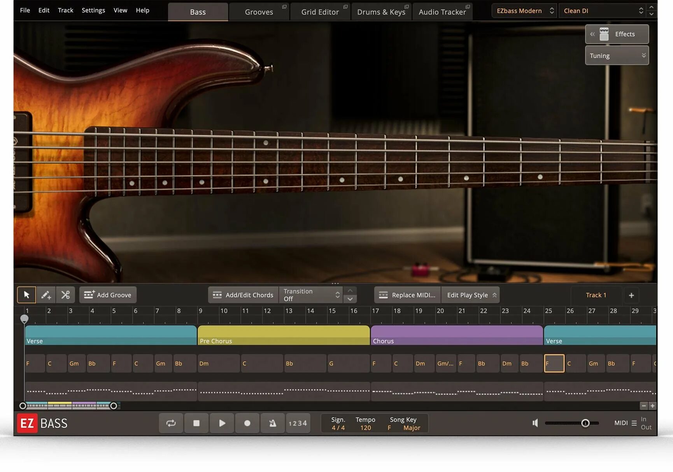Detach Audio Tracker tab window icon

pyautogui.click(x=468, y=7)
